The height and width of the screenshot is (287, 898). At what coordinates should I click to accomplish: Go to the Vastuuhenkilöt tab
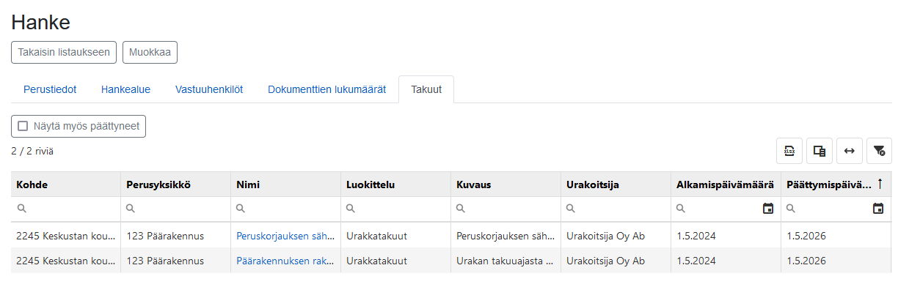tap(209, 89)
